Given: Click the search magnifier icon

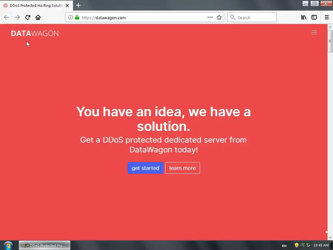Looking at the screenshot, I should 233,18.
